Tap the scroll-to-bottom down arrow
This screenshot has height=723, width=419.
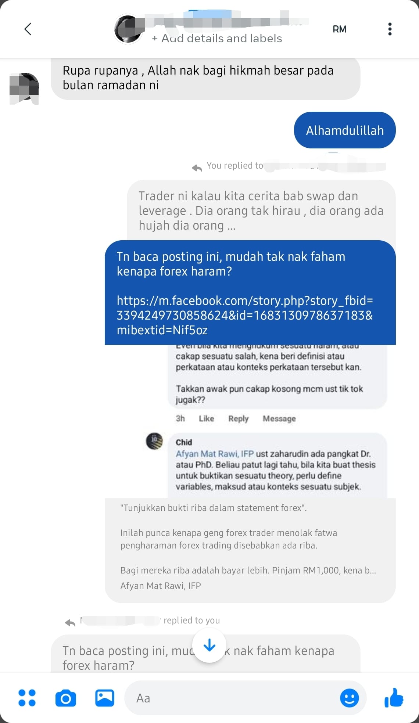pyautogui.click(x=209, y=645)
